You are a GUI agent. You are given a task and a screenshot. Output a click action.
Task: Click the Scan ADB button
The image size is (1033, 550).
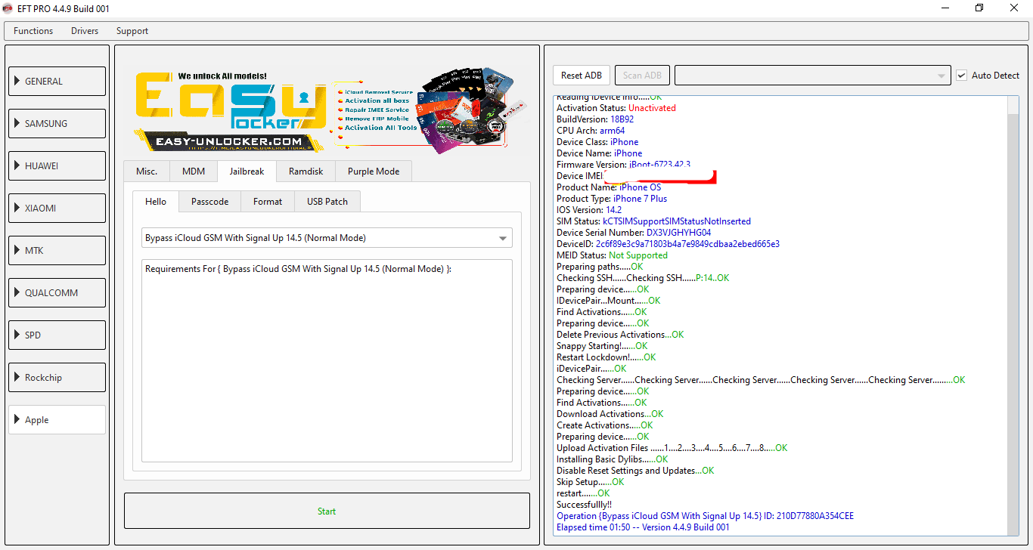point(643,76)
